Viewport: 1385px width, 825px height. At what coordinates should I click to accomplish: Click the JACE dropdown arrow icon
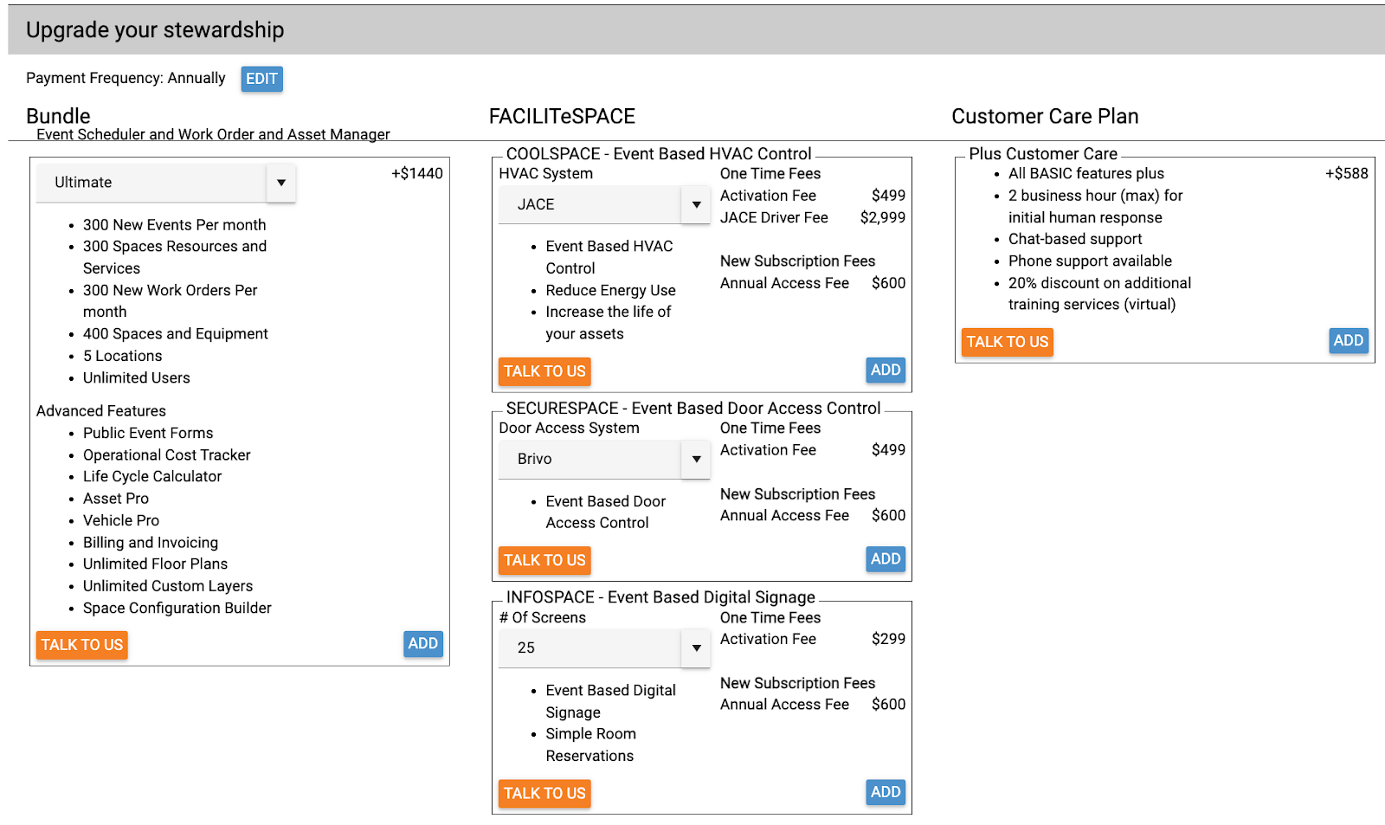coord(696,205)
